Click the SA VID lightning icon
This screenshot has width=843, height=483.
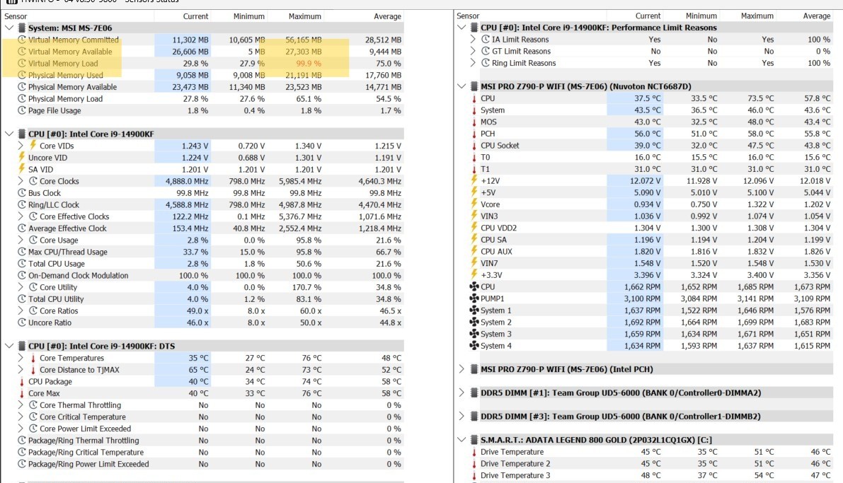click(21, 169)
